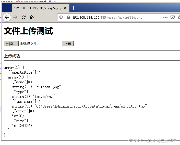This screenshot has height=145, width=180.
Task: Click the 文件上传测试 heading
Action: [x=28, y=31]
